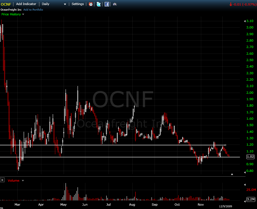Click the scale arrow beside 0.80
The width and height of the screenshot is (257, 209).
(245, 172)
